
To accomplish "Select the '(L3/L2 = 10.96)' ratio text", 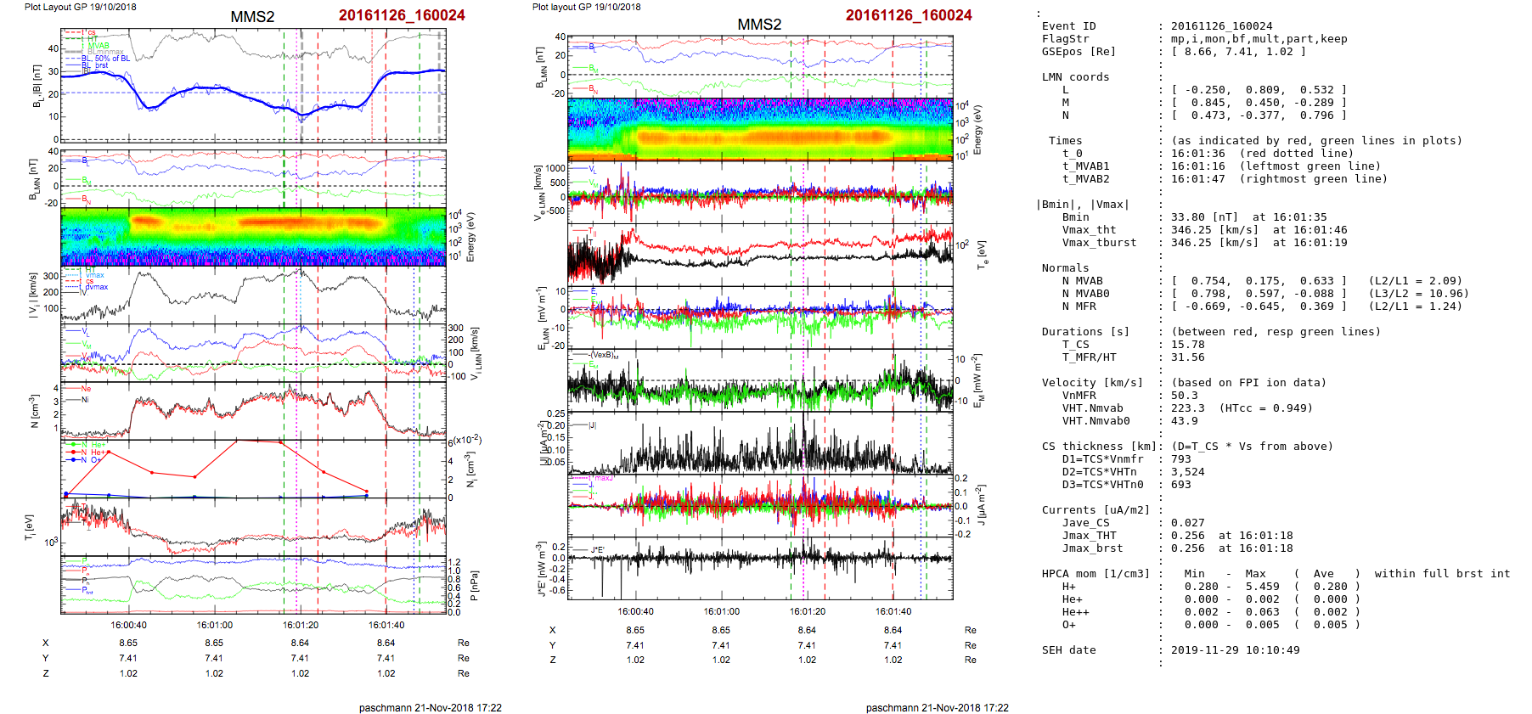I will pos(1419,294).
